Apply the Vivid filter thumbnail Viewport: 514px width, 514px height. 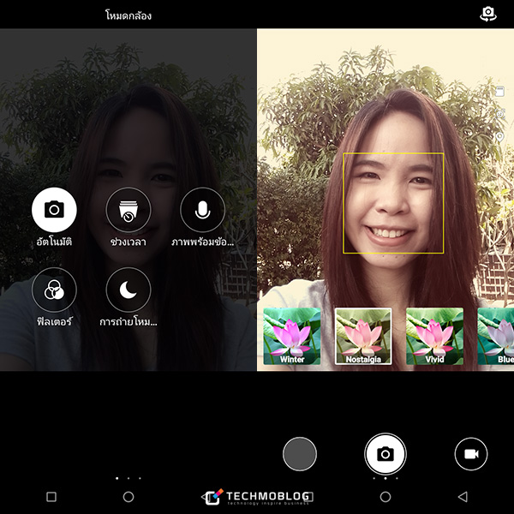(434, 336)
